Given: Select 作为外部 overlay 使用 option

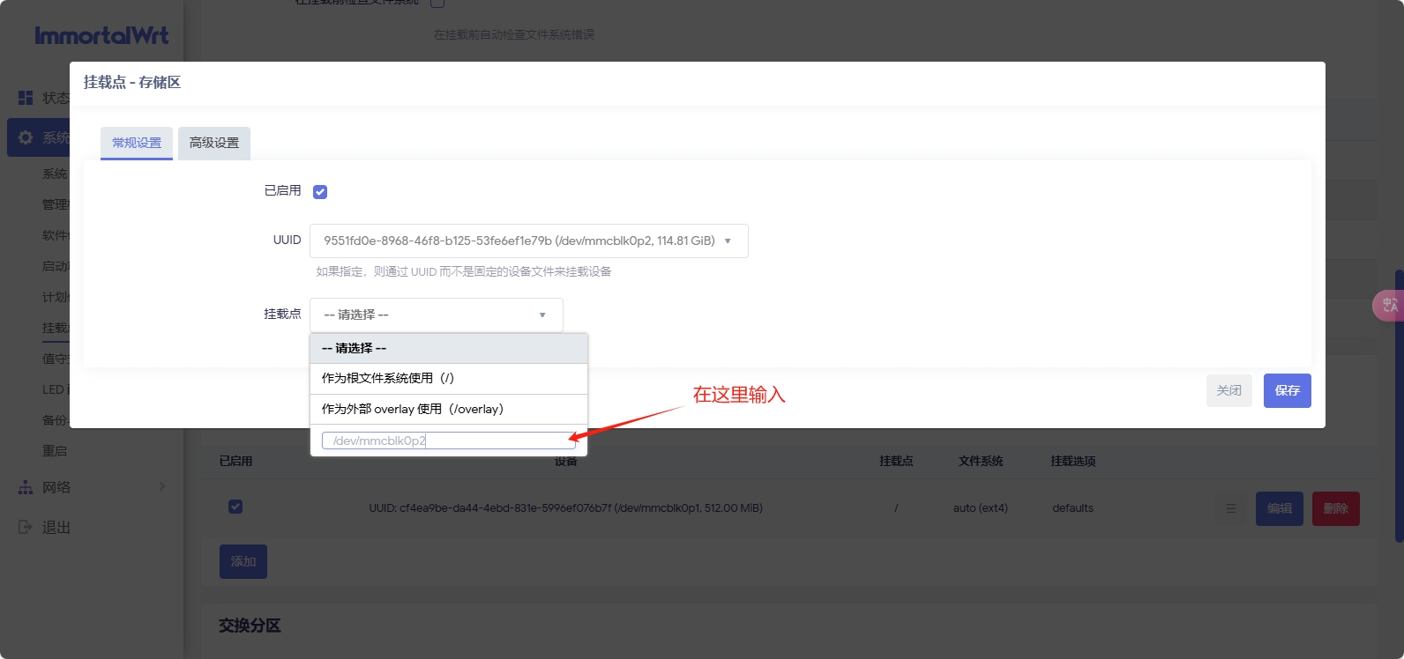Looking at the screenshot, I should [x=449, y=409].
